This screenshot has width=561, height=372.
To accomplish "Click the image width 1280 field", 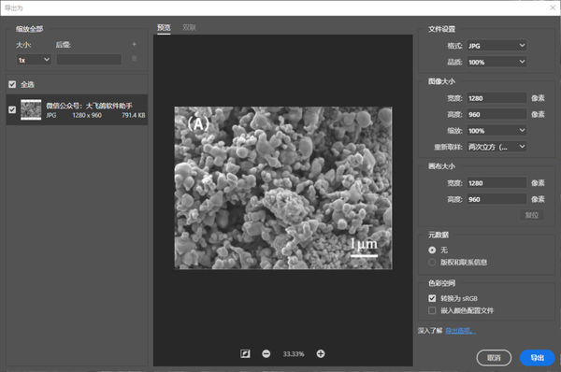I will pyautogui.click(x=496, y=98).
